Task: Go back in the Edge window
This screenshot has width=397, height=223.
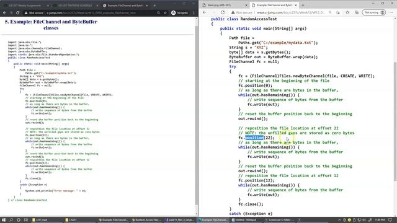Action: tap(205, 12)
